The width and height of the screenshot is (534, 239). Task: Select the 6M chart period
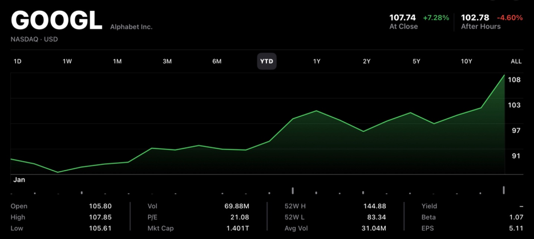(217, 62)
